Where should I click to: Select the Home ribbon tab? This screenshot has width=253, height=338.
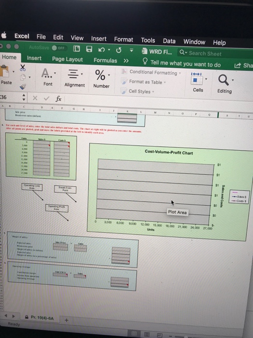pyautogui.click(x=9, y=57)
